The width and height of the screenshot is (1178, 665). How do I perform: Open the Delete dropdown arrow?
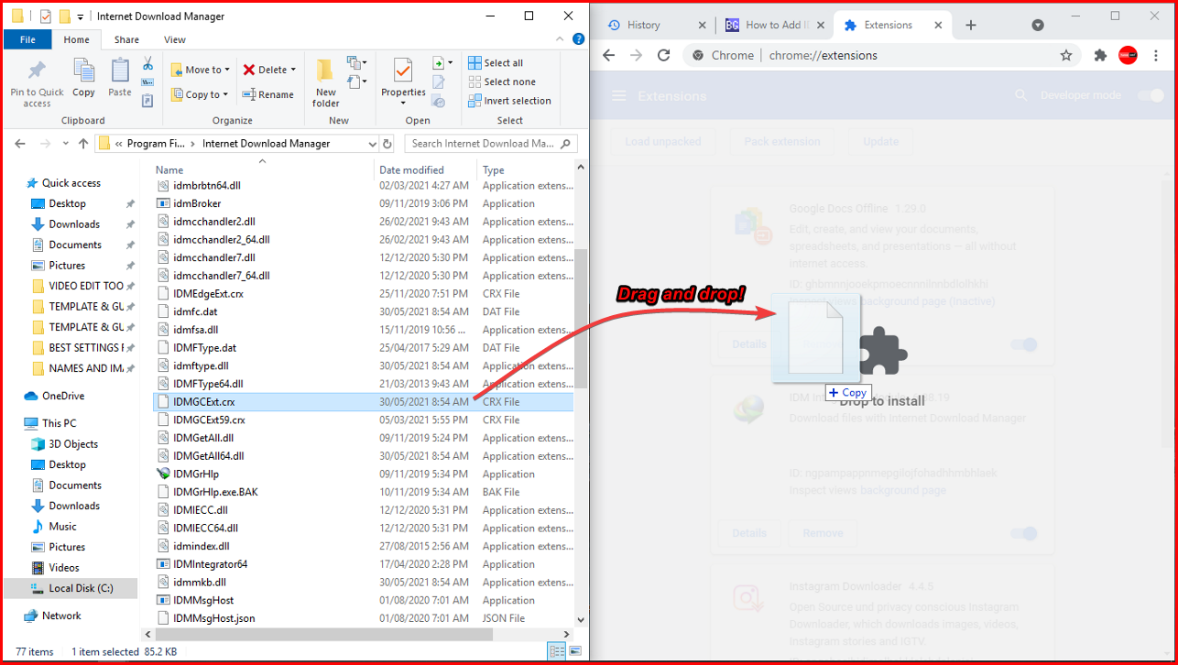click(293, 70)
